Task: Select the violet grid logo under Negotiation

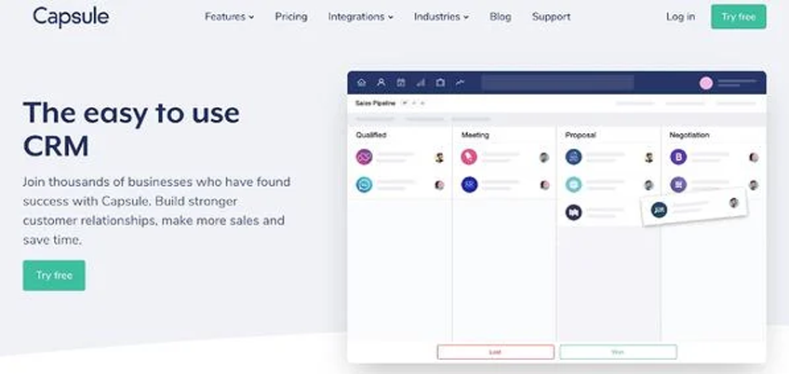Action: click(678, 185)
